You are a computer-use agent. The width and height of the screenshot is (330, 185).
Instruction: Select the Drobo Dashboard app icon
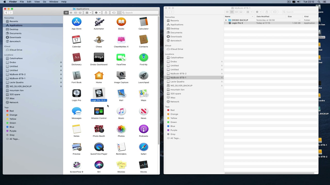pyautogui.click(x=99, y=58)
